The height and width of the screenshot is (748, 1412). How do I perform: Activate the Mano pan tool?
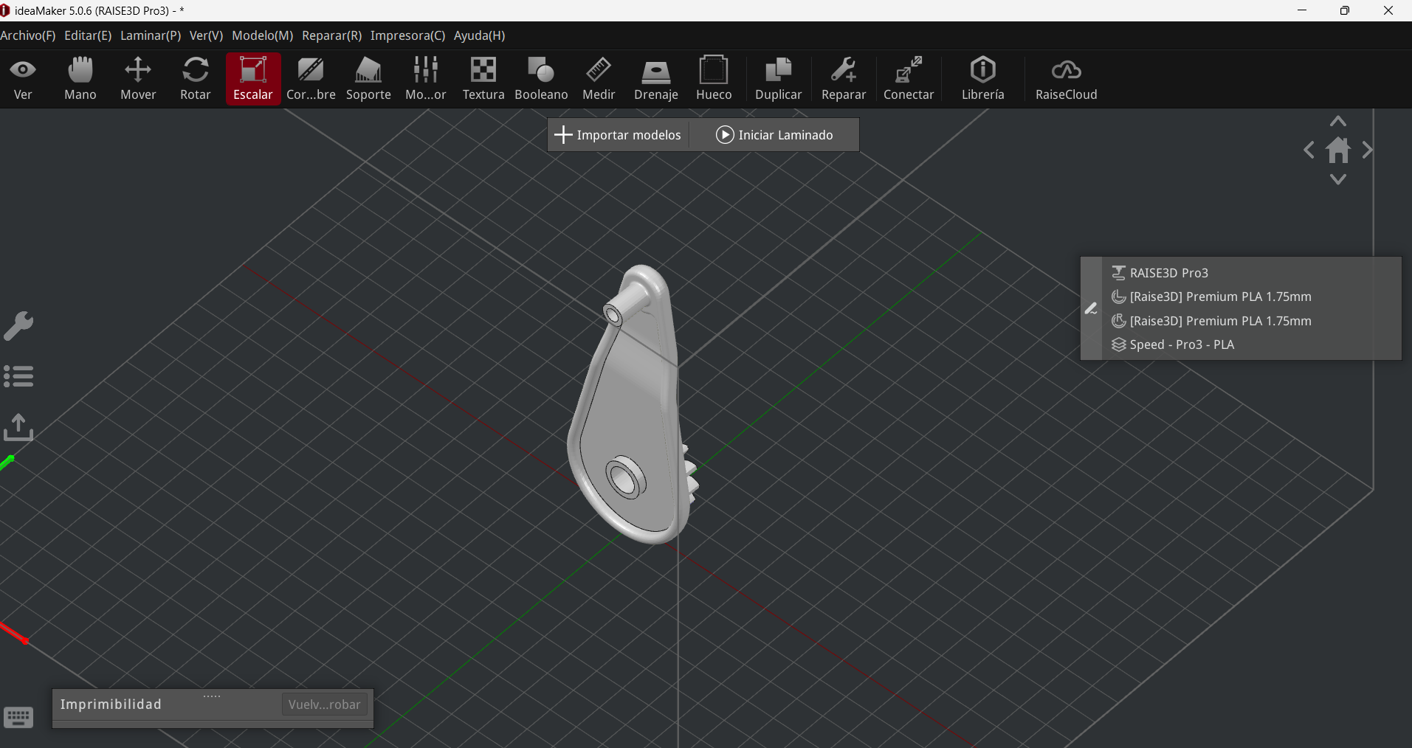tap(80, 79)
